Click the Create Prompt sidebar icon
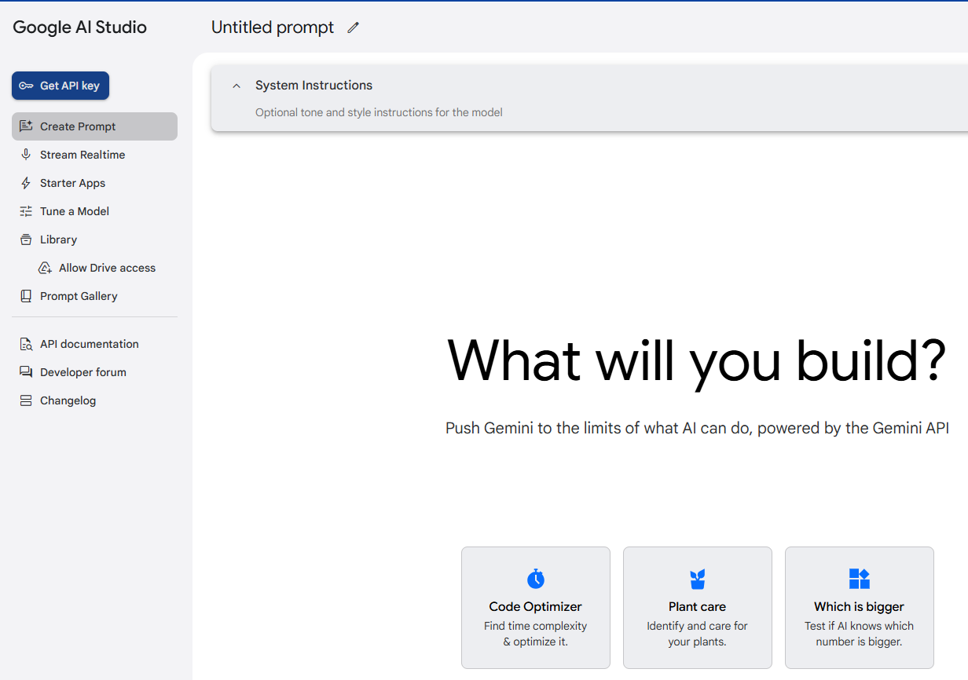This screenshot has width=968, height=680. 26,126
